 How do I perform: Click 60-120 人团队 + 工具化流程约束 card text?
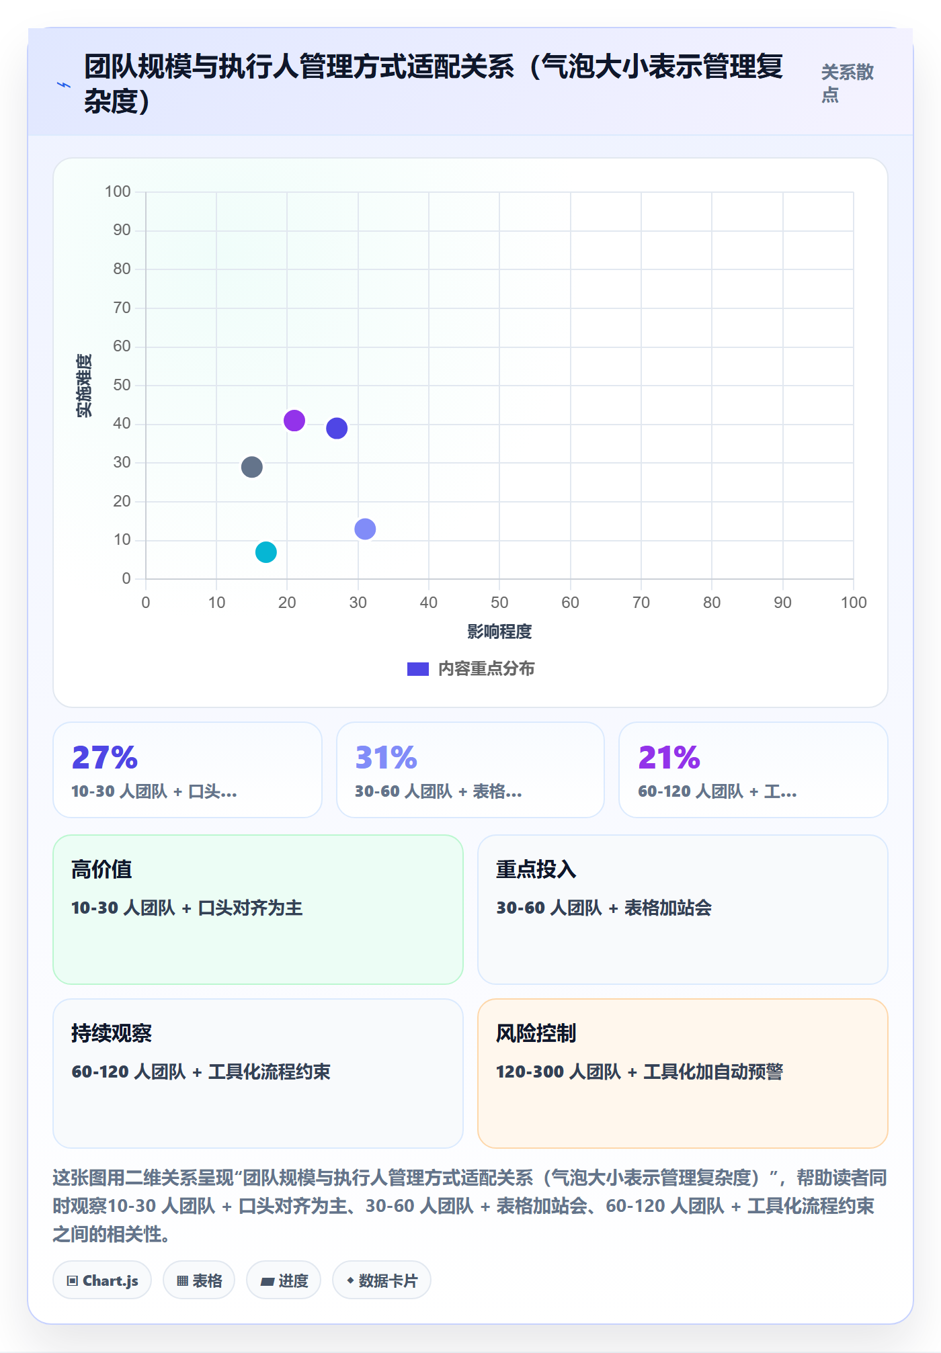[x=201, y=1072]
